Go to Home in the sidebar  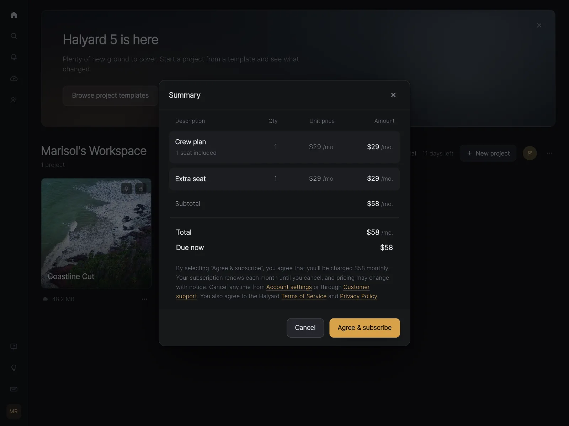coord(14,15)
